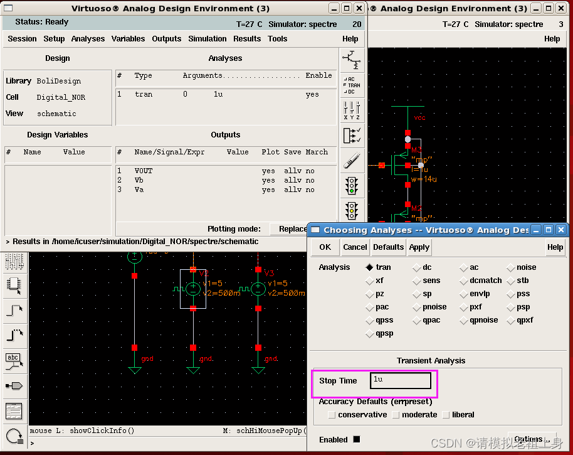Viewport: 573px width, 455px height.
Task: Select the tran analysis radio button
Action: 369,267
